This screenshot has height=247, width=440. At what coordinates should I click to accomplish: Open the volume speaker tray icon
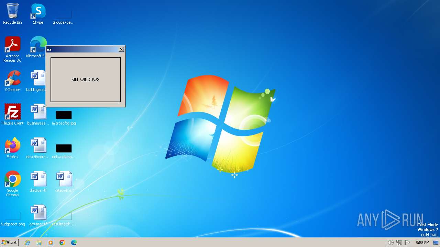click(390, 243)
